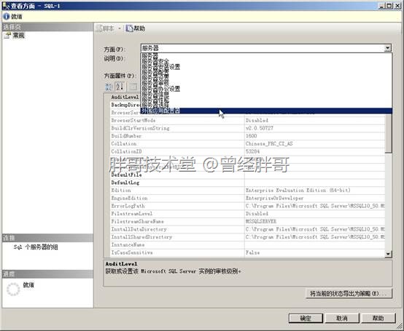Image resolution: width=404 pixels, height=331 pixels.
Task: Click the Chinese_PRC_CI_AS collation value
Action: pyautogui.click(x=269, y=143)
